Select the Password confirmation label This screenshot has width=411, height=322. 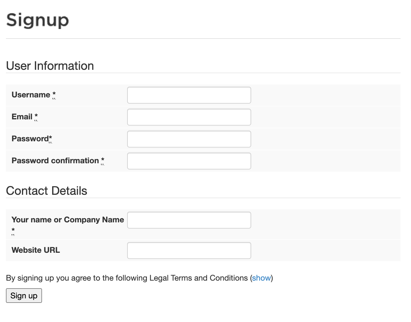55,161
